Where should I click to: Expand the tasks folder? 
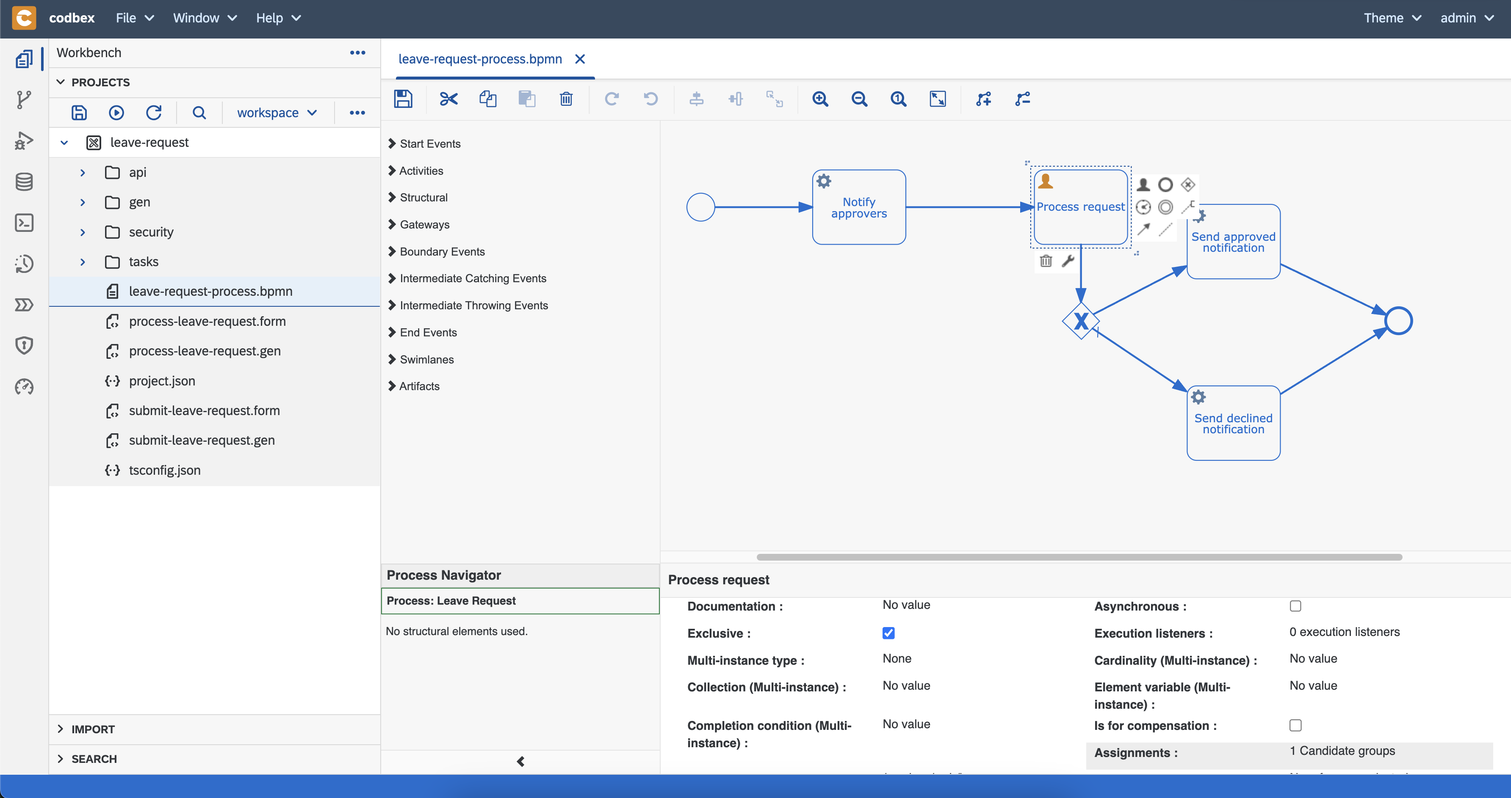[83, 262]
